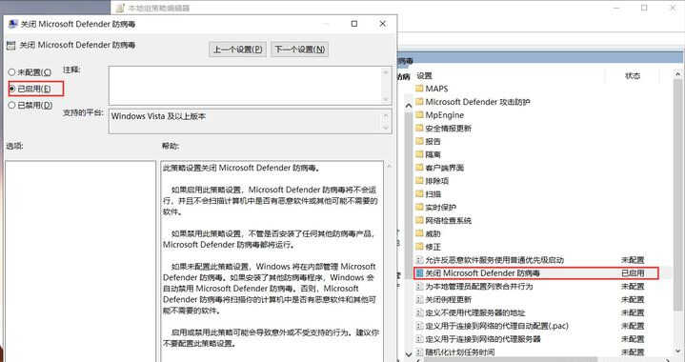Click policy icon for 随机化计划任务时间
Image resolution: width=685 pixels, height=362 pixels.
coord(419,352)
